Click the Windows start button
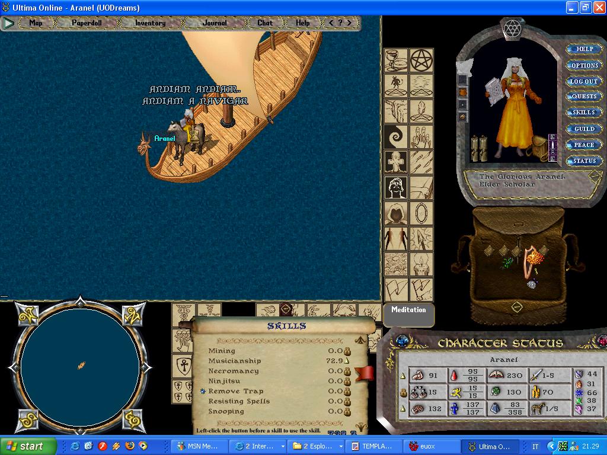The image size is (607, 455). [28, 446]
